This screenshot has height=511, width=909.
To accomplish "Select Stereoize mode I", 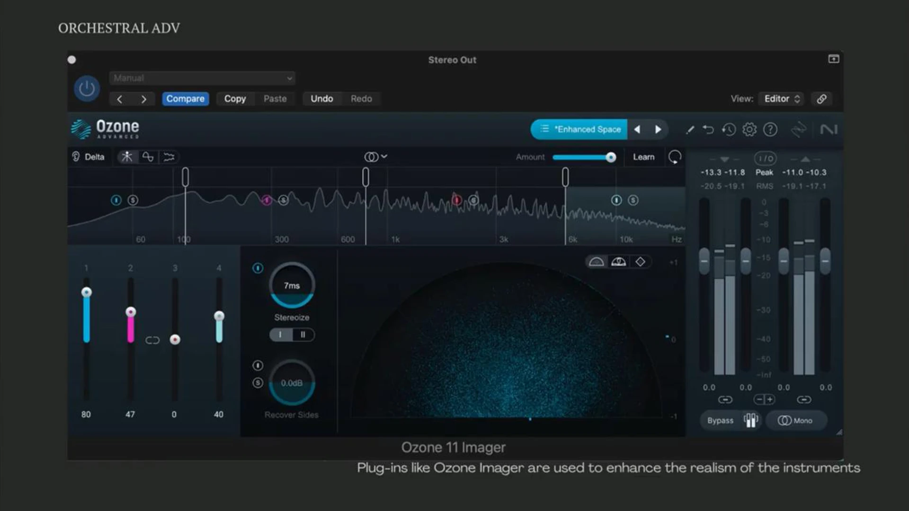I will coord(280,335).
